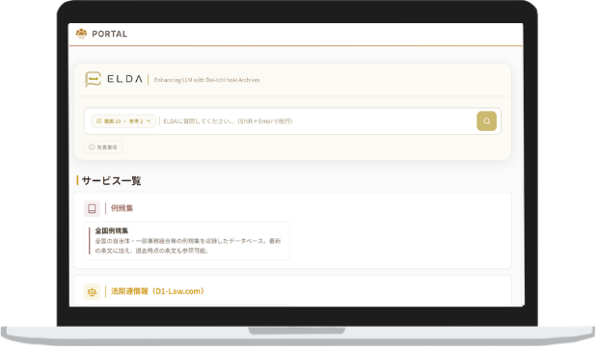Image resolution: width=597 pixels, height=347 pixels.
Task: Open the 根拠 10・参考 2 dropdown
Action: (x=123, y=121)
